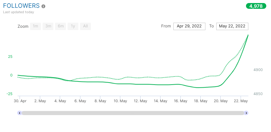
Task: Click the 4900 right axis label
Action: (x=258, y=70)
